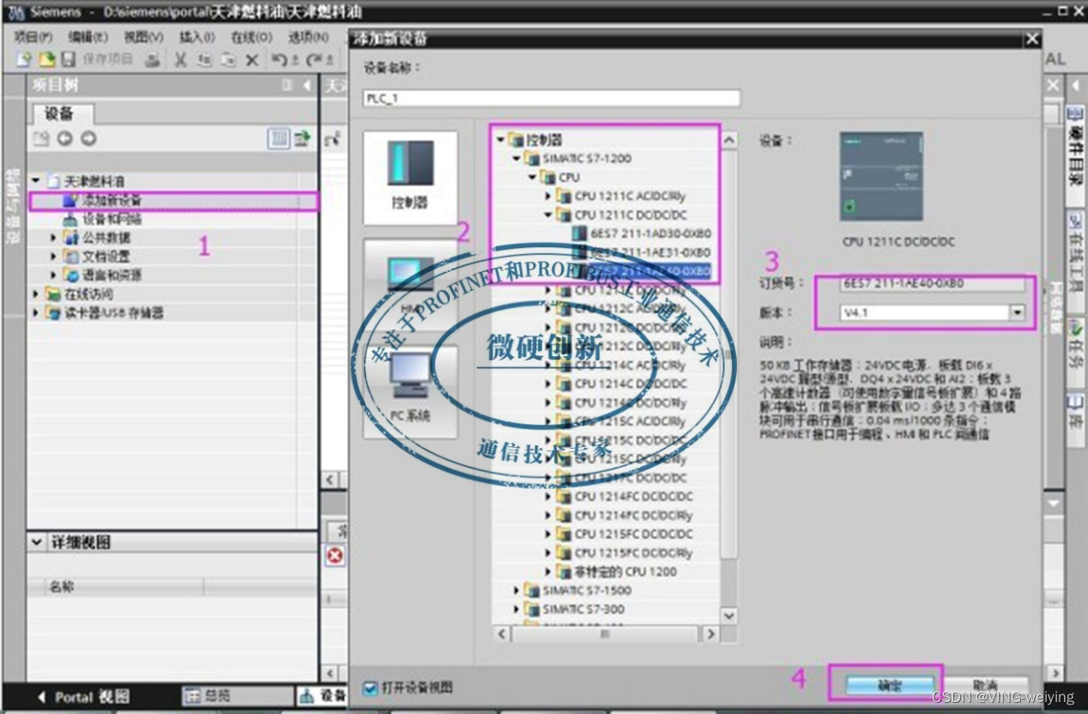Image resolution: width=1088 pixels, height=714 pixels.
Task: Click the Redo arrow icon
Action: (x=314, y=59)
